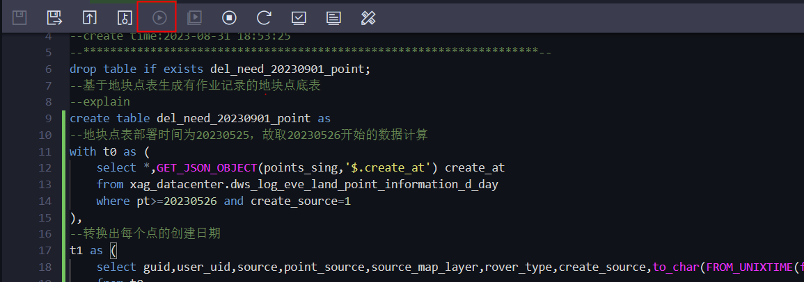Viewport: 804px width, 282px height.
Task: Click the checkmark monitor icon
Action: pos(299,17)
